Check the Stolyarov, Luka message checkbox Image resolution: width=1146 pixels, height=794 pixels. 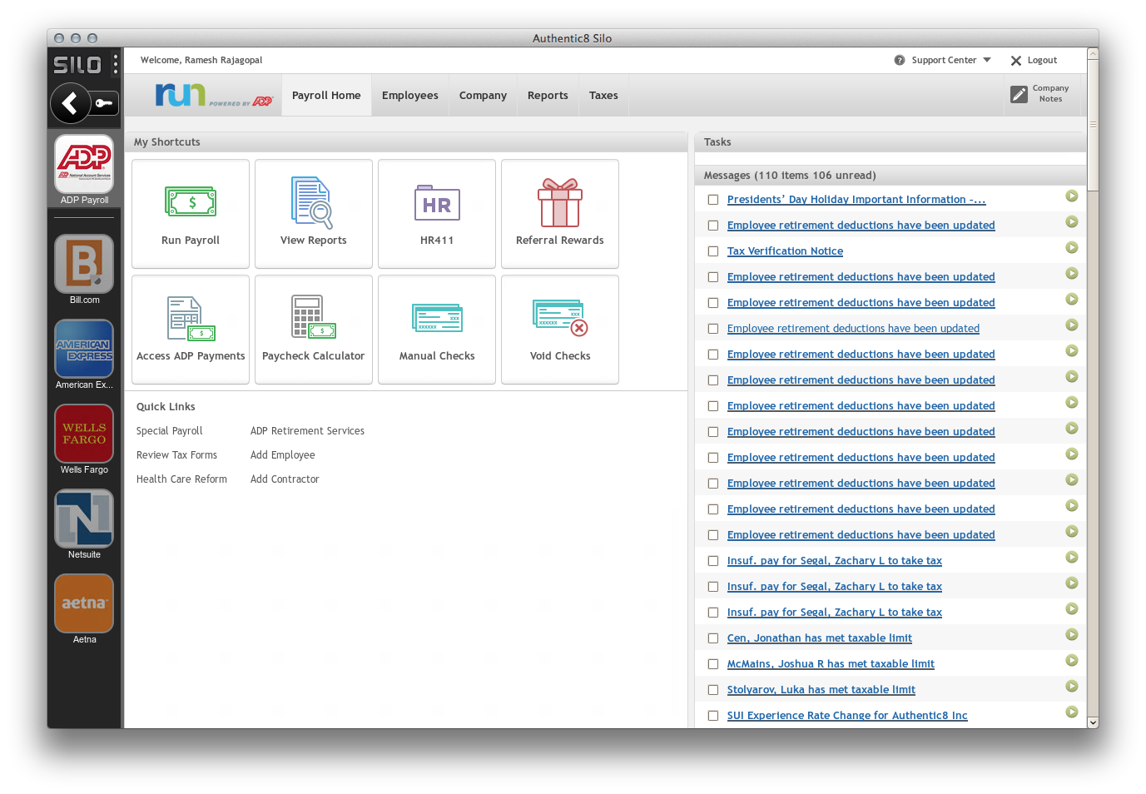(713, 690)
